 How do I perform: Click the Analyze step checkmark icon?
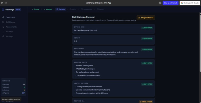click(45, 9)
